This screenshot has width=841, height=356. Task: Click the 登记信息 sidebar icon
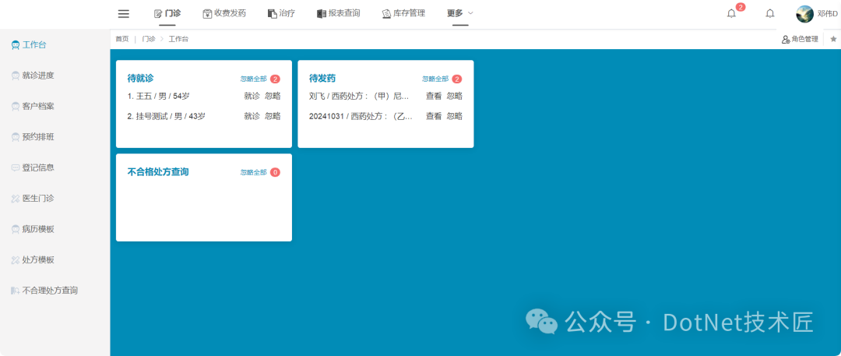coord(16,167)
